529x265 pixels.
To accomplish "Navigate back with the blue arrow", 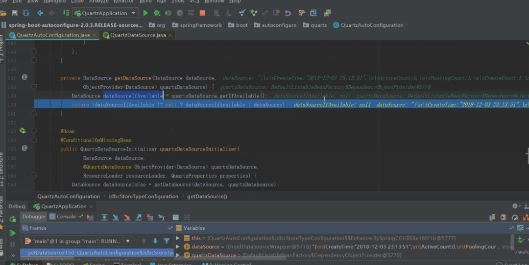I will (40, 13).
